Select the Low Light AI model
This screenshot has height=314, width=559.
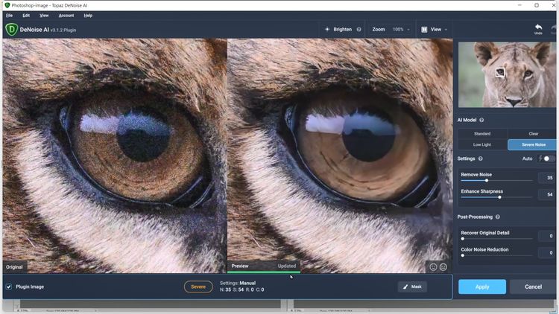(x=482, y=145)
